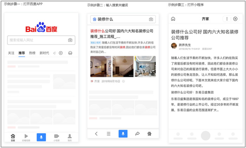This screenshot has height=148, width=246.
Task: Tap the share arrow in the search page toolbar
Action: pyautogui.click(x=137, y=134)
